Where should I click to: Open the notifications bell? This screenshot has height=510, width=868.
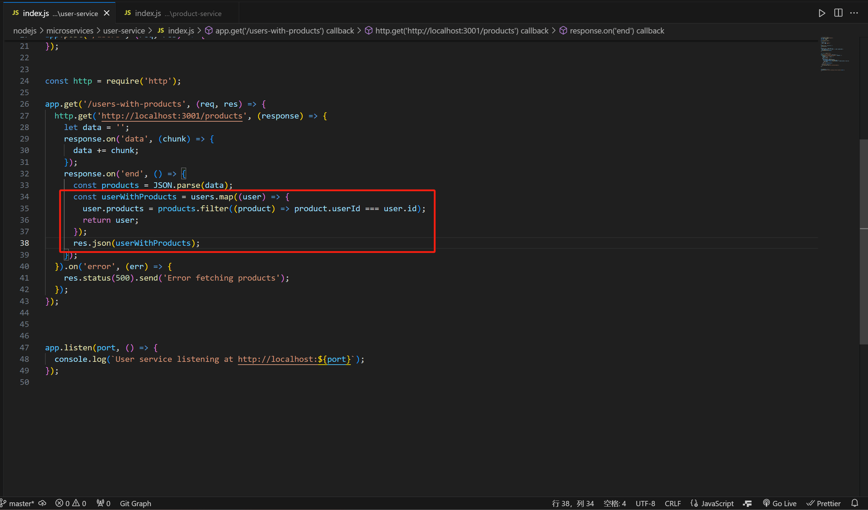[x=855, y=503]
